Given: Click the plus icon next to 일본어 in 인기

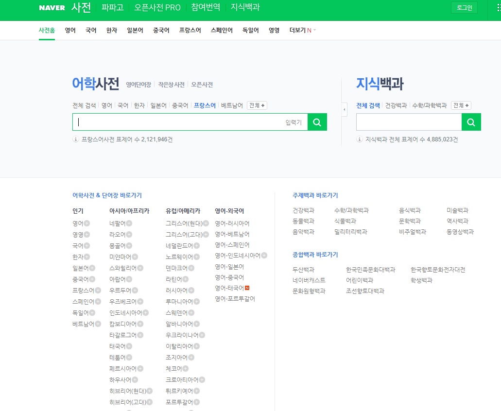Looking at the screenshot, I should [92, 268].
